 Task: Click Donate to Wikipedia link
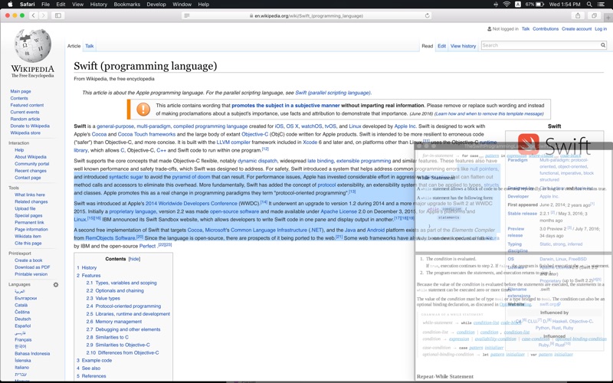tap(30, 126)
